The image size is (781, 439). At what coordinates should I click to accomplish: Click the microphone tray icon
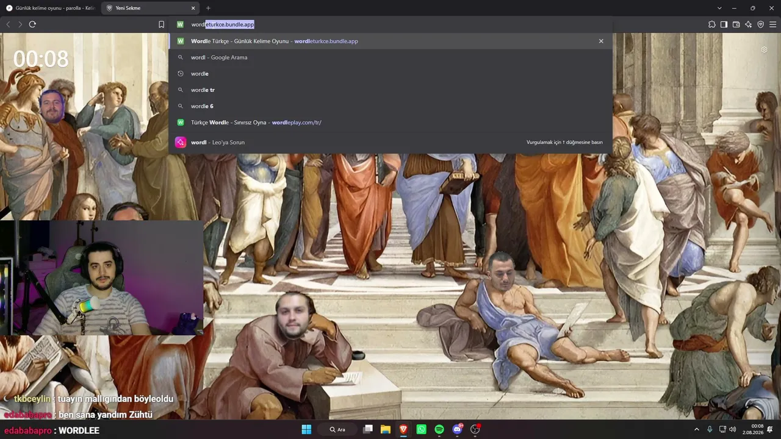pyautogui.click(x=710, y=429)
